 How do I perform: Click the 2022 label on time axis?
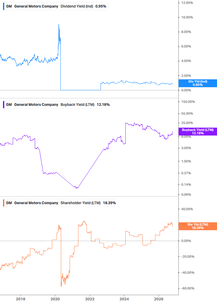pos(90,299)
